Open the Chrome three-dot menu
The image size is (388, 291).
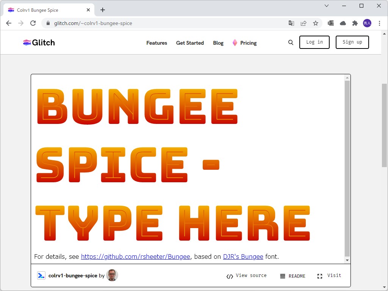point(380,23)
